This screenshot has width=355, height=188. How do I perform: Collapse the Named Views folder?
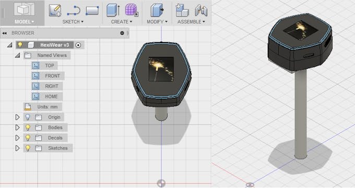tap(18, 55)
